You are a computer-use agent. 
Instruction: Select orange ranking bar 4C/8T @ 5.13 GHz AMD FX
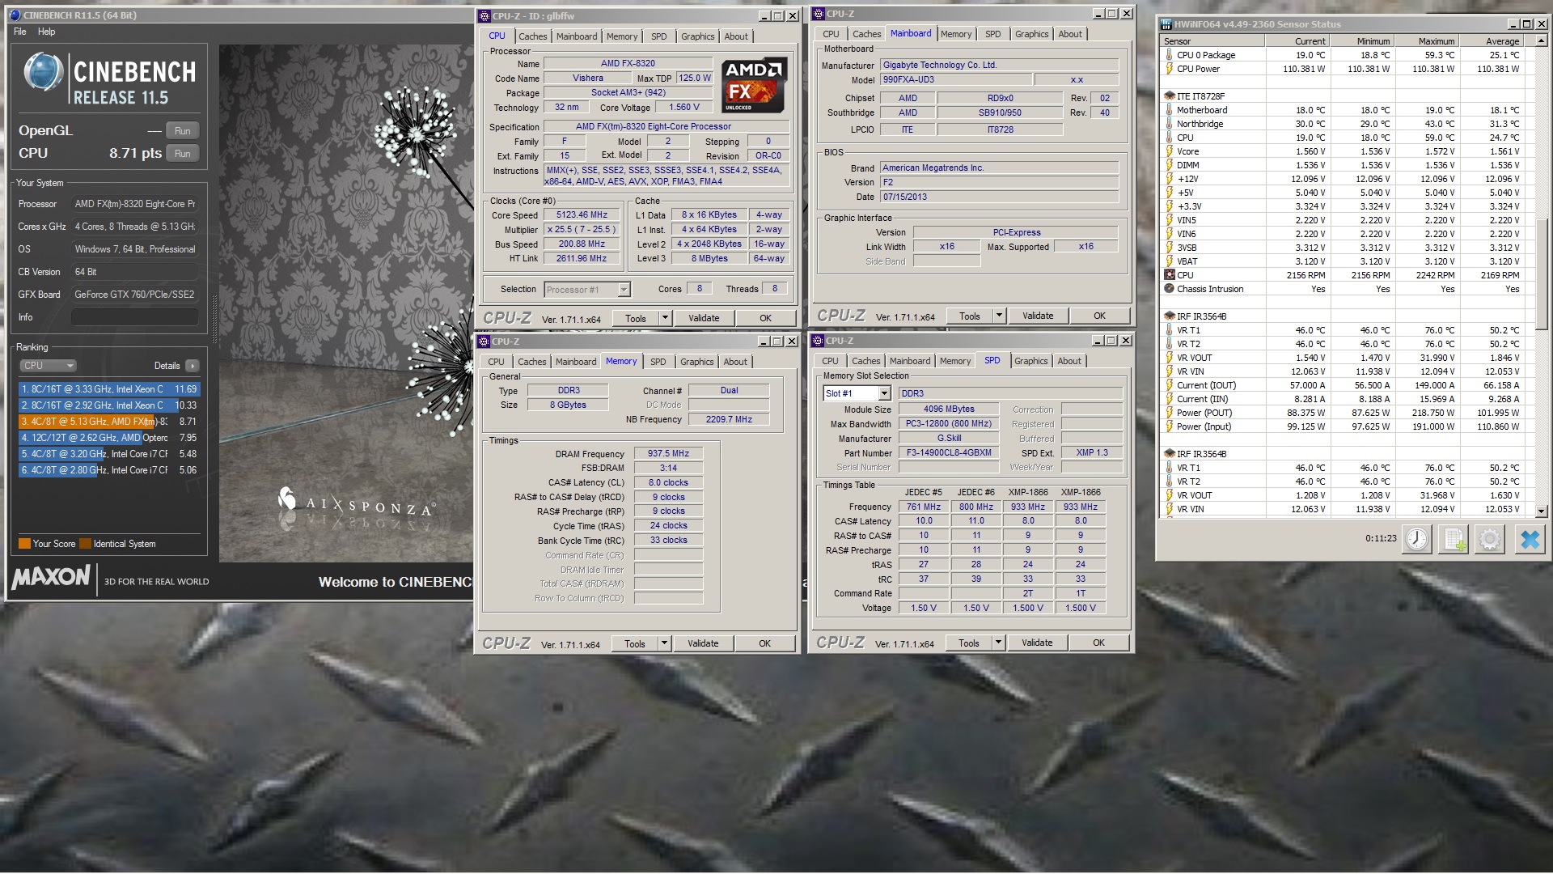[108, 422]
